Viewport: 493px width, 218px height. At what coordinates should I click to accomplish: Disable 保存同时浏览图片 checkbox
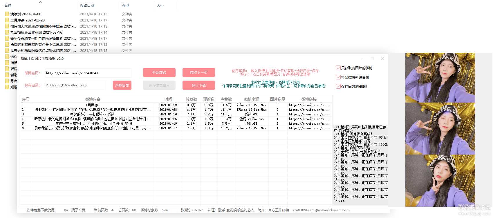[338, 86]
